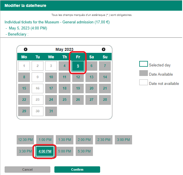Select May 29 date
183x175 pixels.
(x=24, y=111)
